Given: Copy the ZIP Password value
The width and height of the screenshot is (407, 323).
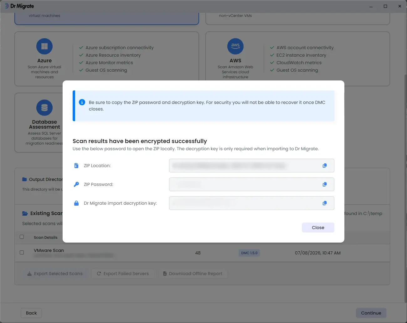Looking at the screenshot, I should click(325, 184).
